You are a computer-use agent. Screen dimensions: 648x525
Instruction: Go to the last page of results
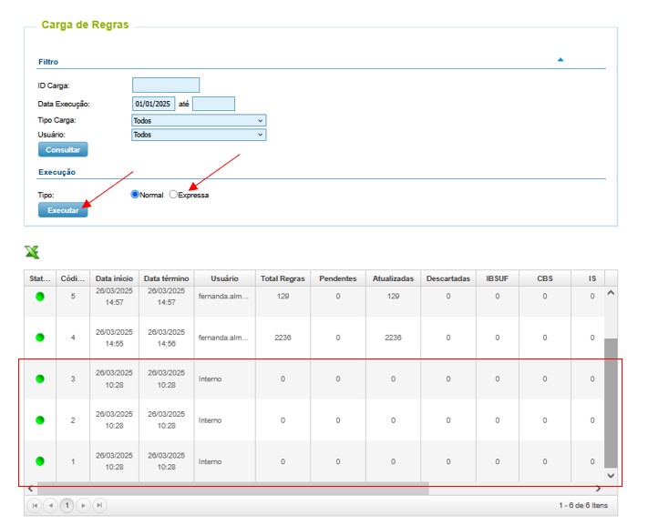click(99, 505)
